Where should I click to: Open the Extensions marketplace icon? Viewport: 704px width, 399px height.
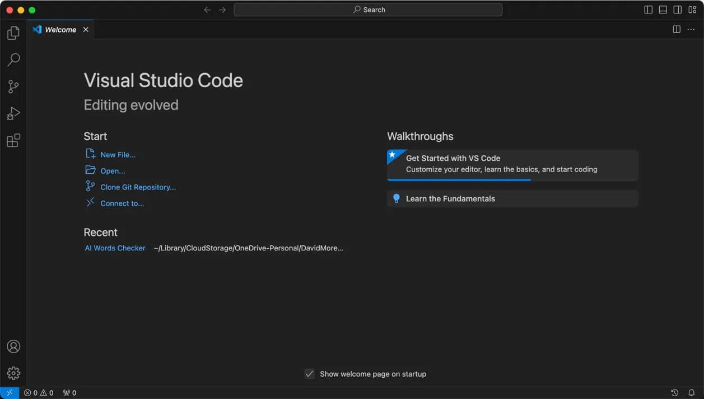pyautogui.click(x=12, y=140)
